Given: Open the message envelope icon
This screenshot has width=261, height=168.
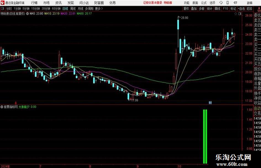Looking at the screenshot, I should pyautogui.click(x=235, y=3).
